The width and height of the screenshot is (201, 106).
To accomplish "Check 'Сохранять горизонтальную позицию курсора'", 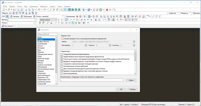I will tap(62, 64).
